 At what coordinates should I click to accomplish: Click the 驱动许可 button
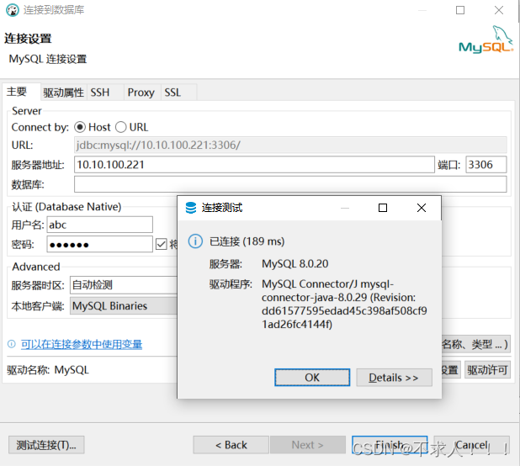click(487, 370)
